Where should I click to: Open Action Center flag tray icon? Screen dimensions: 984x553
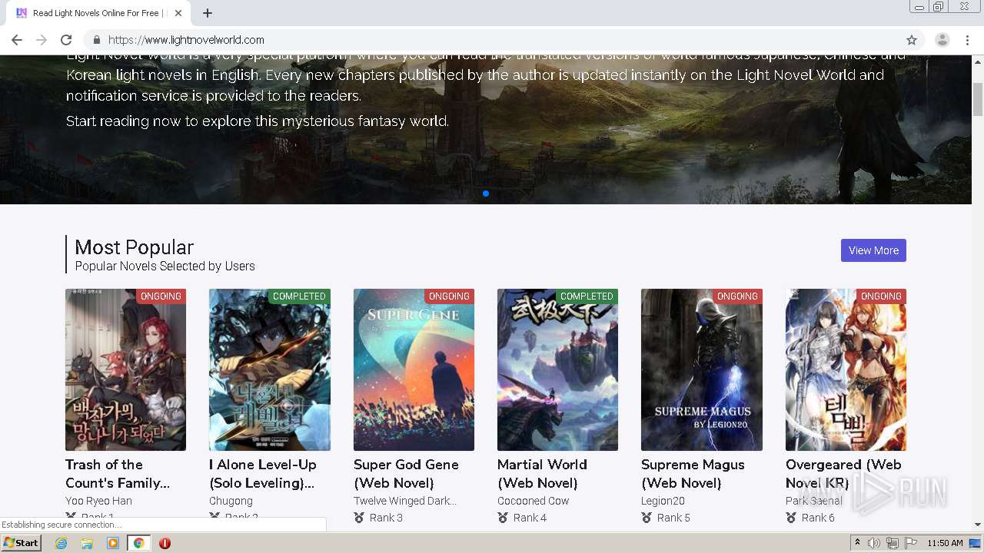(911, 543)
